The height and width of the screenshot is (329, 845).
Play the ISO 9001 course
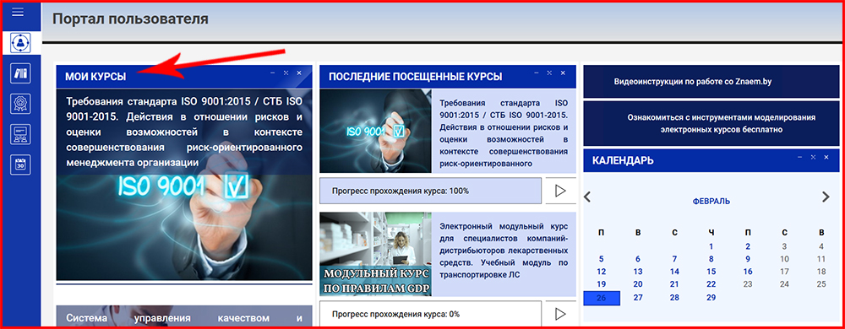tap(560, 191)
